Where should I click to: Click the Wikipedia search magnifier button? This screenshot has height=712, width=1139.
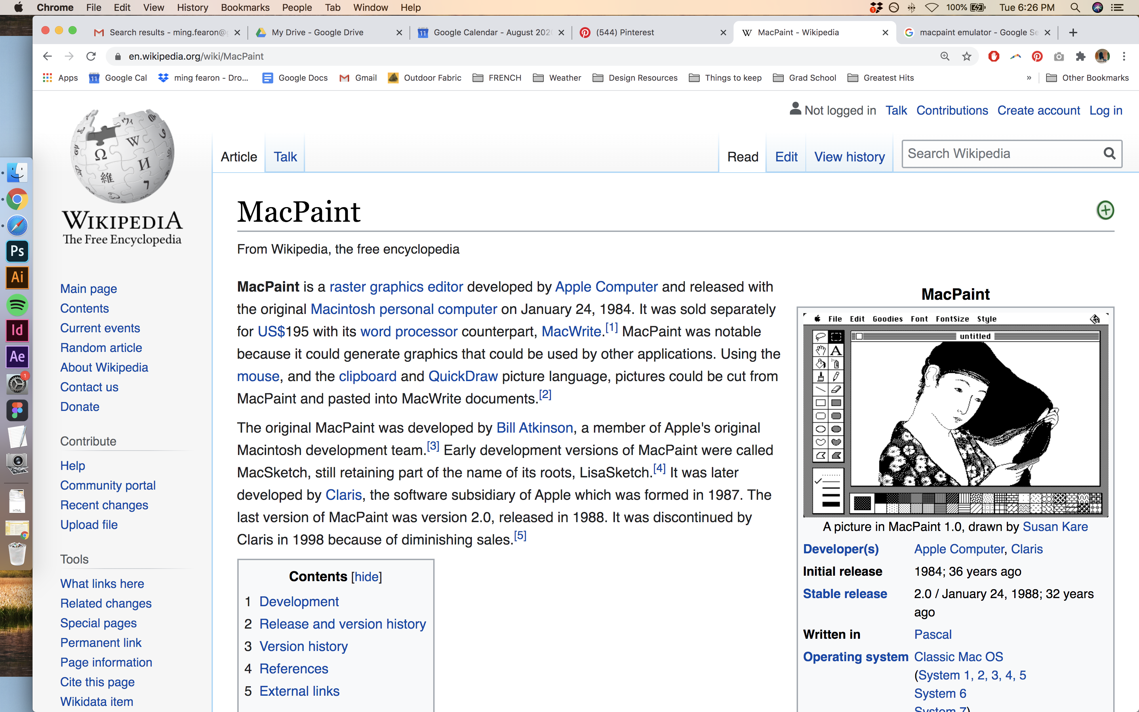click(x=1110, y=154)
